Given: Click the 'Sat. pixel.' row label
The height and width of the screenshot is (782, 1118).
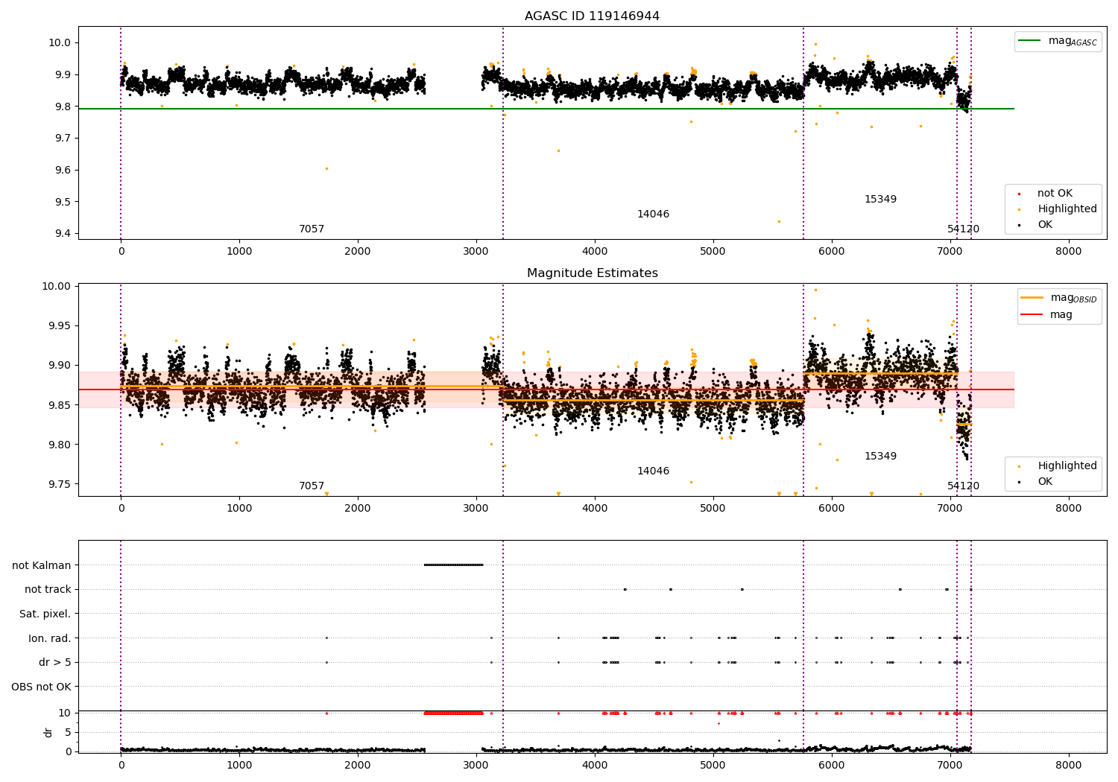Looking at the screenshot, I should coord(45,614).
